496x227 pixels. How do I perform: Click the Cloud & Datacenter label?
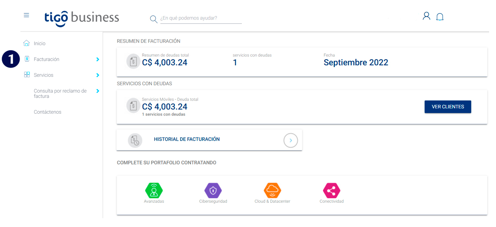pyautogui.click(x=272, y=201)
